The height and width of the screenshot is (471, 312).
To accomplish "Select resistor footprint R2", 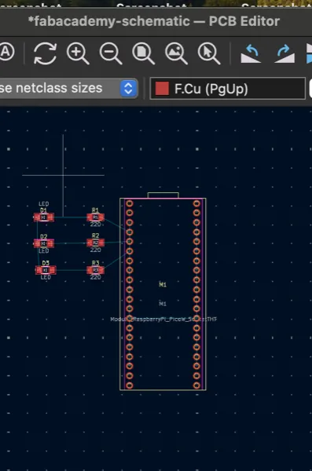I will coord(95,243).
